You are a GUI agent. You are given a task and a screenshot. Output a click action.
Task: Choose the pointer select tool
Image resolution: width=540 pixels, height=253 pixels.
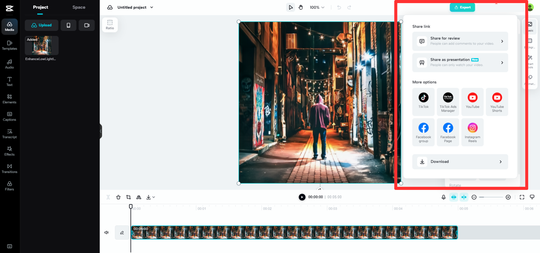[x=291, y=7]
